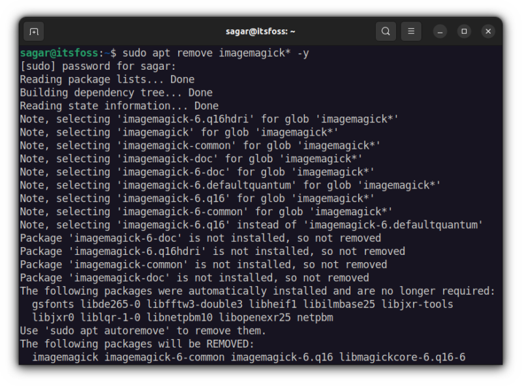Close the terminal window

tap(488, 31)
